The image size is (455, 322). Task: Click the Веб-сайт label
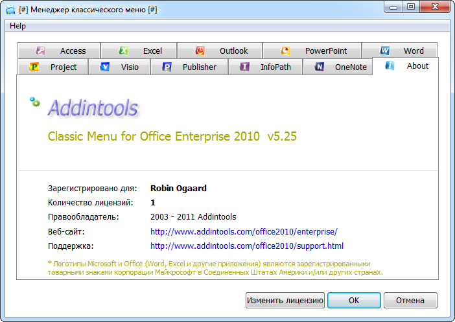(66, 232)
